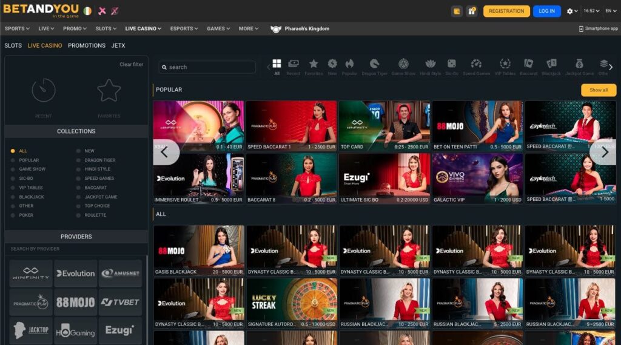Click the Clear filter link
Screen dimensions: 621x345
tap(131, 64)
